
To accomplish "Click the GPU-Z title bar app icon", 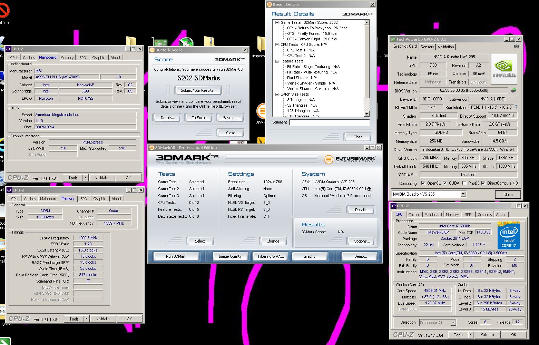I will click(393, 39).
